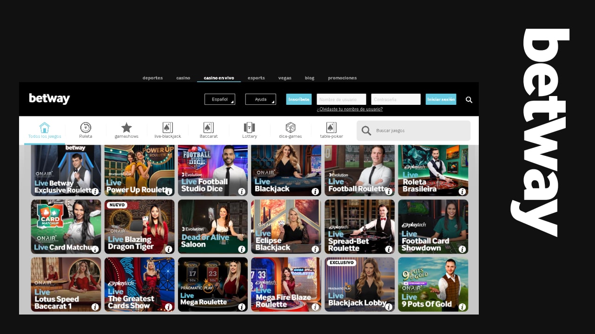
Task: Click the Buscar juegos search field
Action: [x=414, y=131]
